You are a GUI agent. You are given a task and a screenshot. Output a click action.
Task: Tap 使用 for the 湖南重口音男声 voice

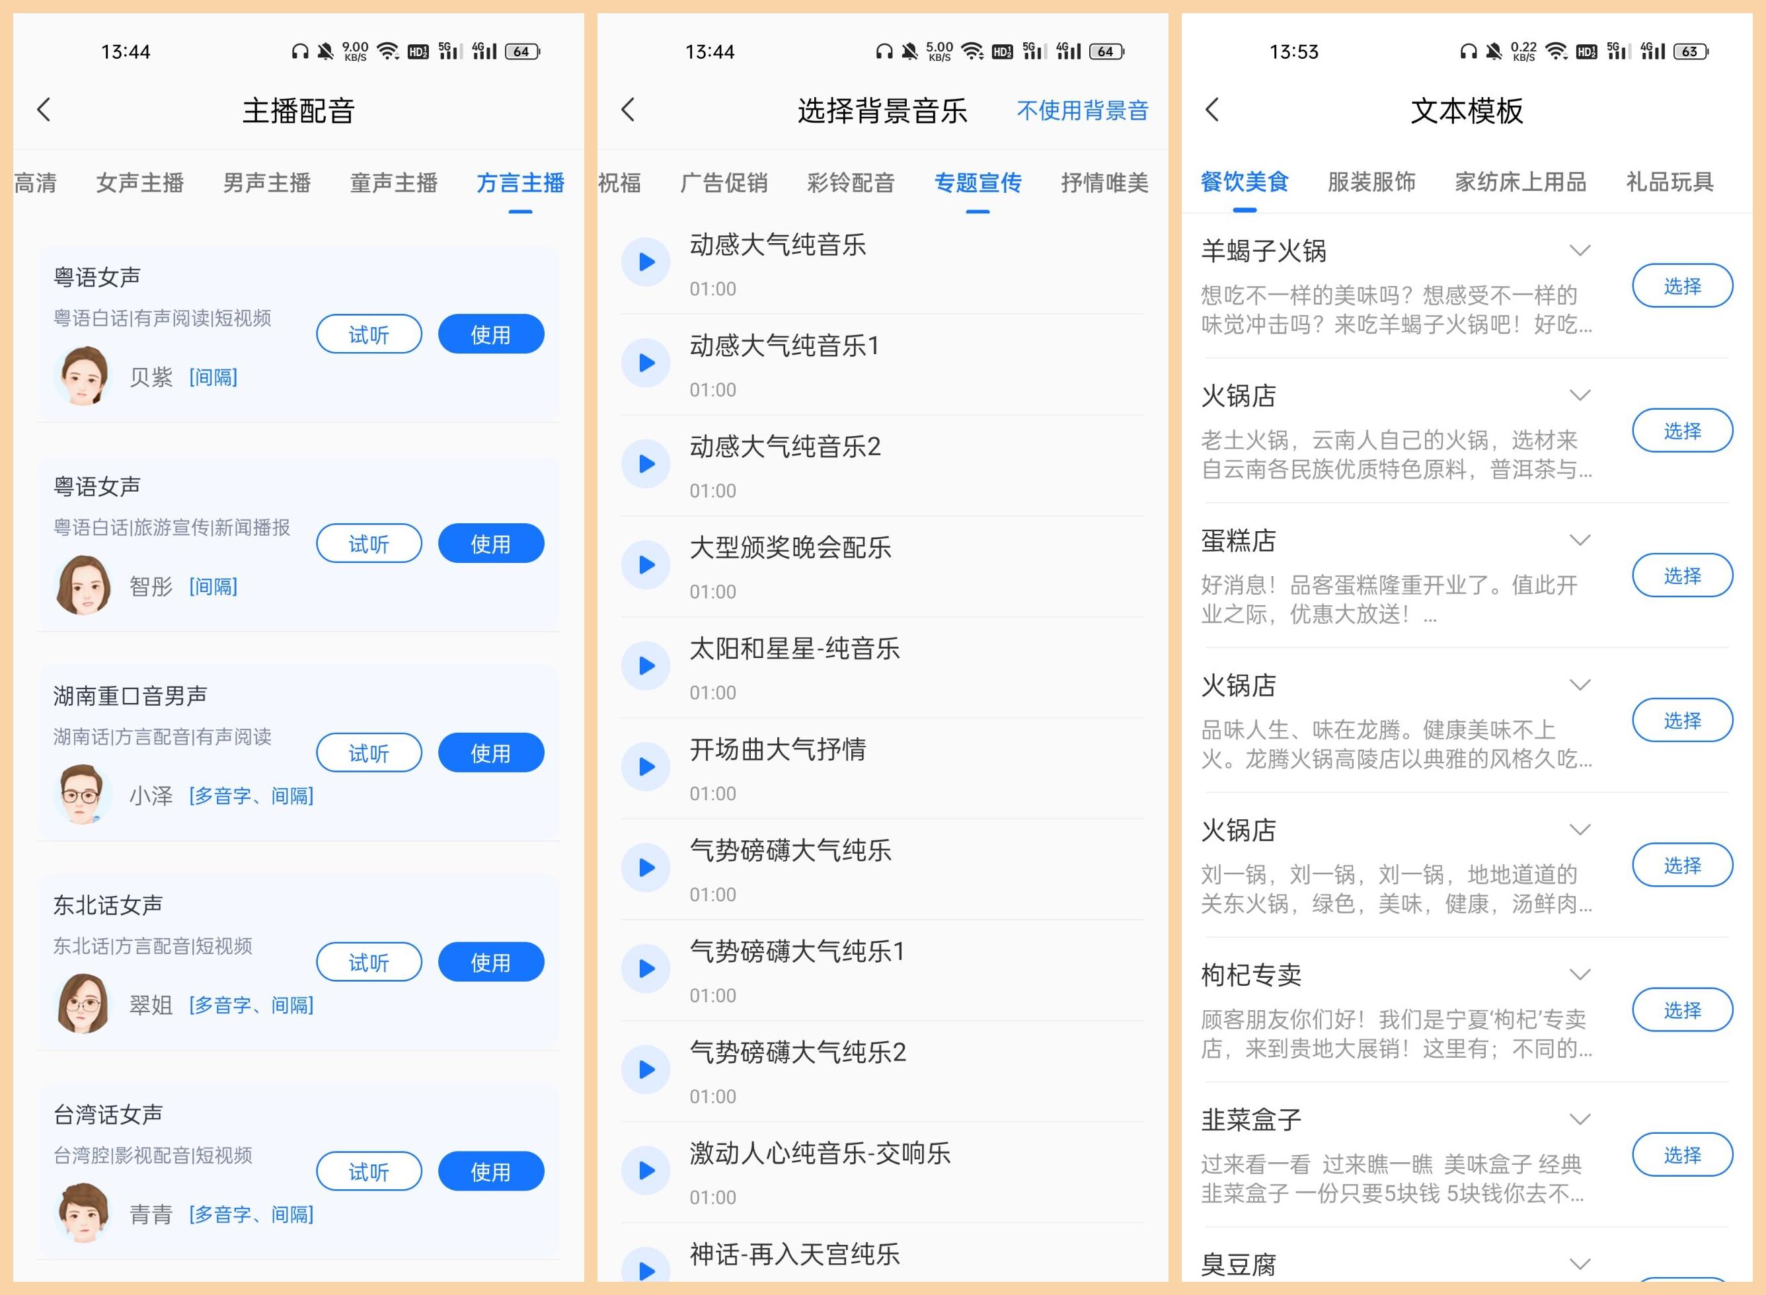(490, 752)
